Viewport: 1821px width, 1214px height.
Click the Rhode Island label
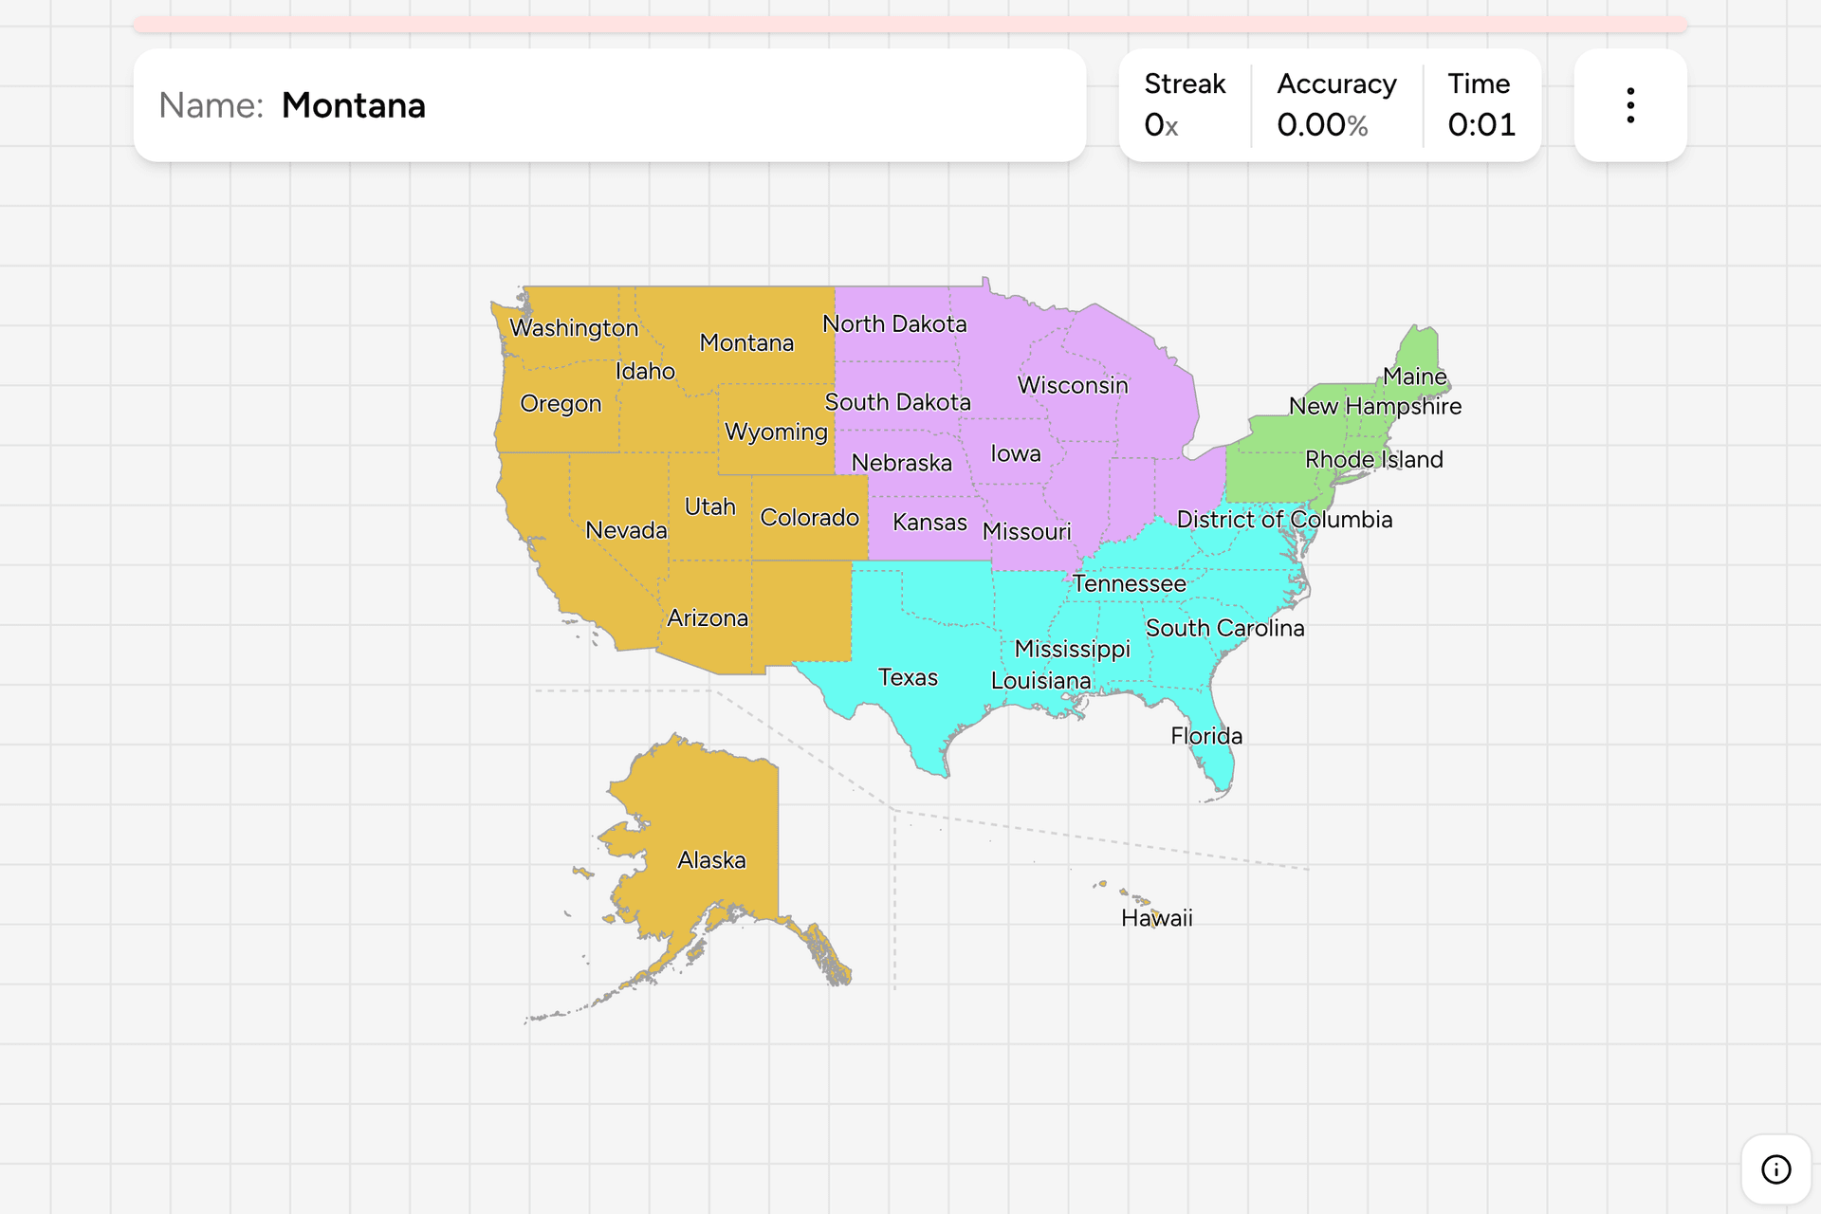point(1373,459)
